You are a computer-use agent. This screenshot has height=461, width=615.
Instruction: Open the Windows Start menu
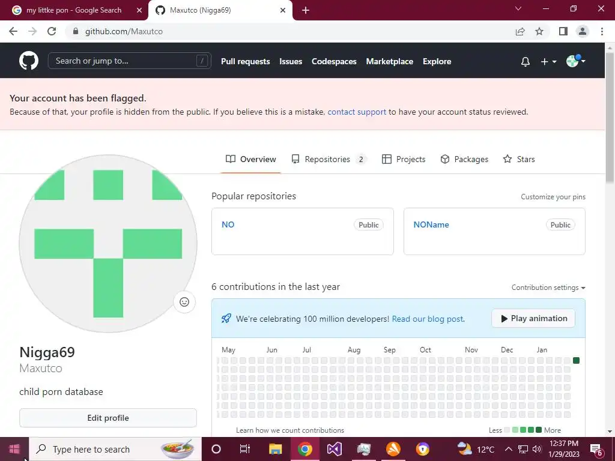coord(14,449)
